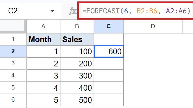Screen dimensions: 193x108
Task: Select empty cell C6
Action: [109, 100]
